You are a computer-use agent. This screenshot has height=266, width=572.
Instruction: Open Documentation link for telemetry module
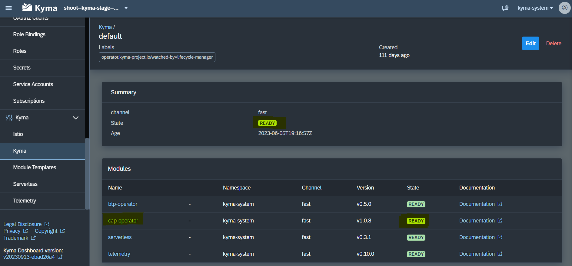(x=477, y=254)
